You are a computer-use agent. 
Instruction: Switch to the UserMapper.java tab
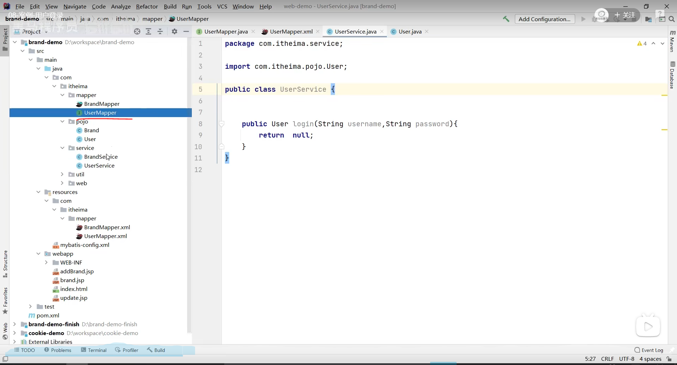[226, 31]
